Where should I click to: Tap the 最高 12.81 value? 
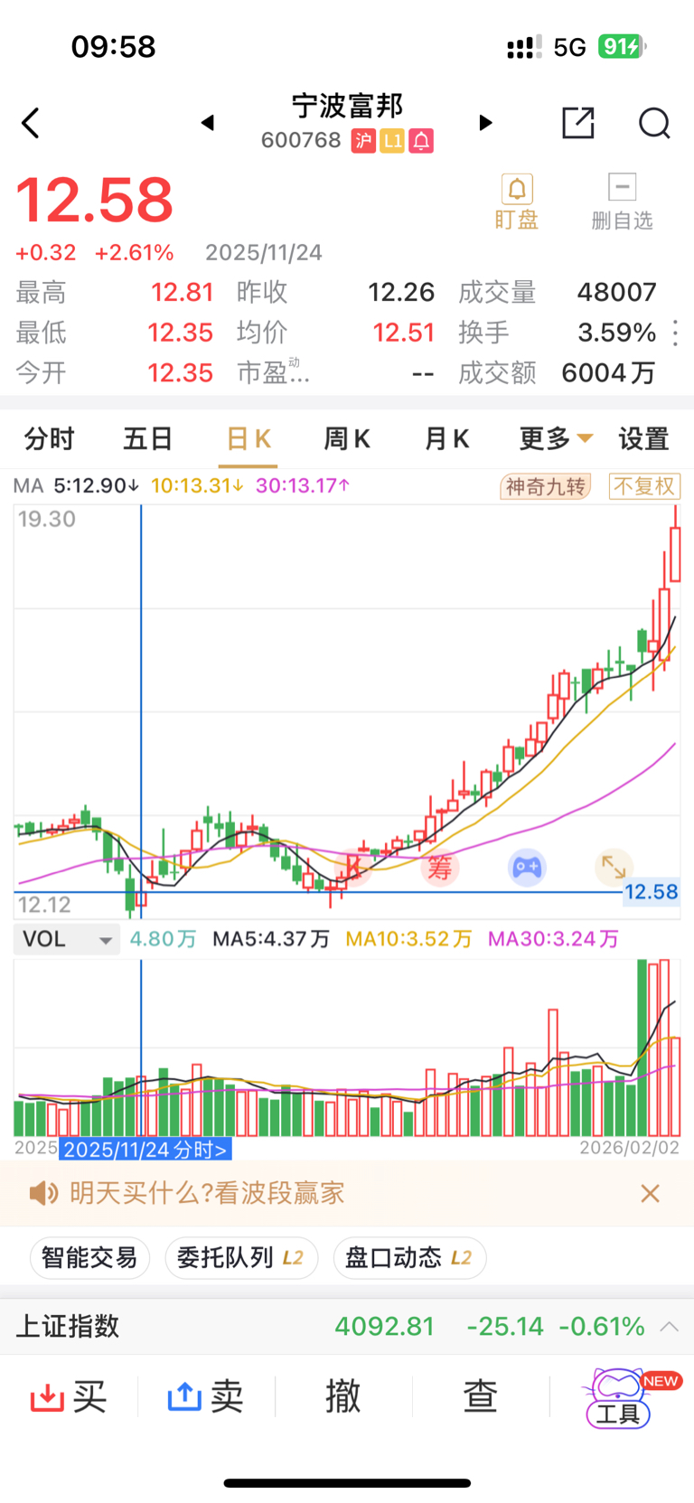[182, 293]
